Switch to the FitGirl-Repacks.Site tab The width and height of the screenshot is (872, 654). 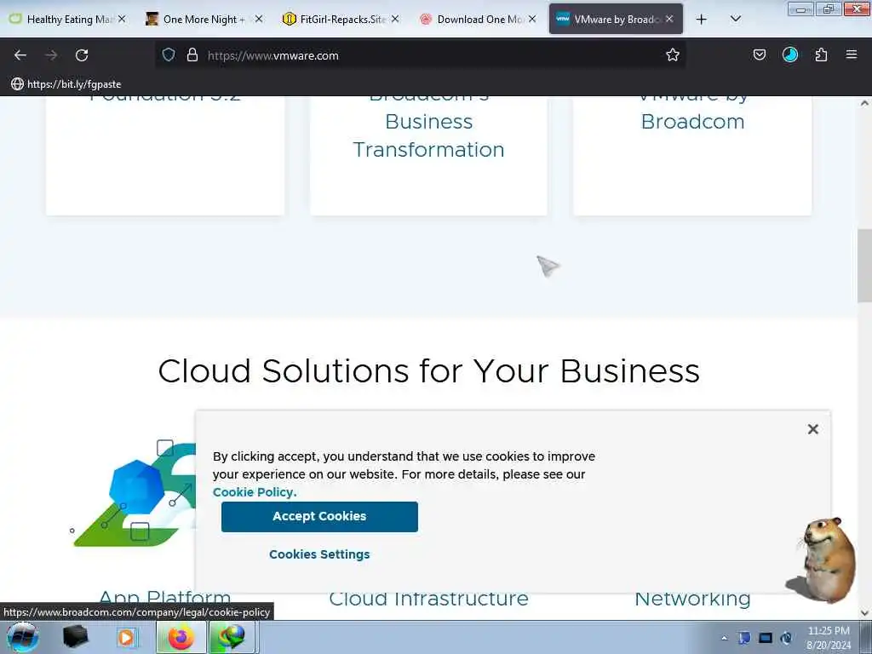(341, 20)
